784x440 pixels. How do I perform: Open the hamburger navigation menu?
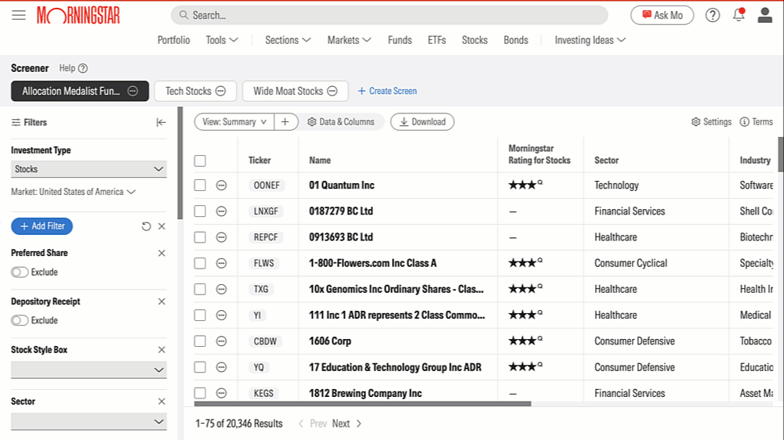[x=19, y=15]
